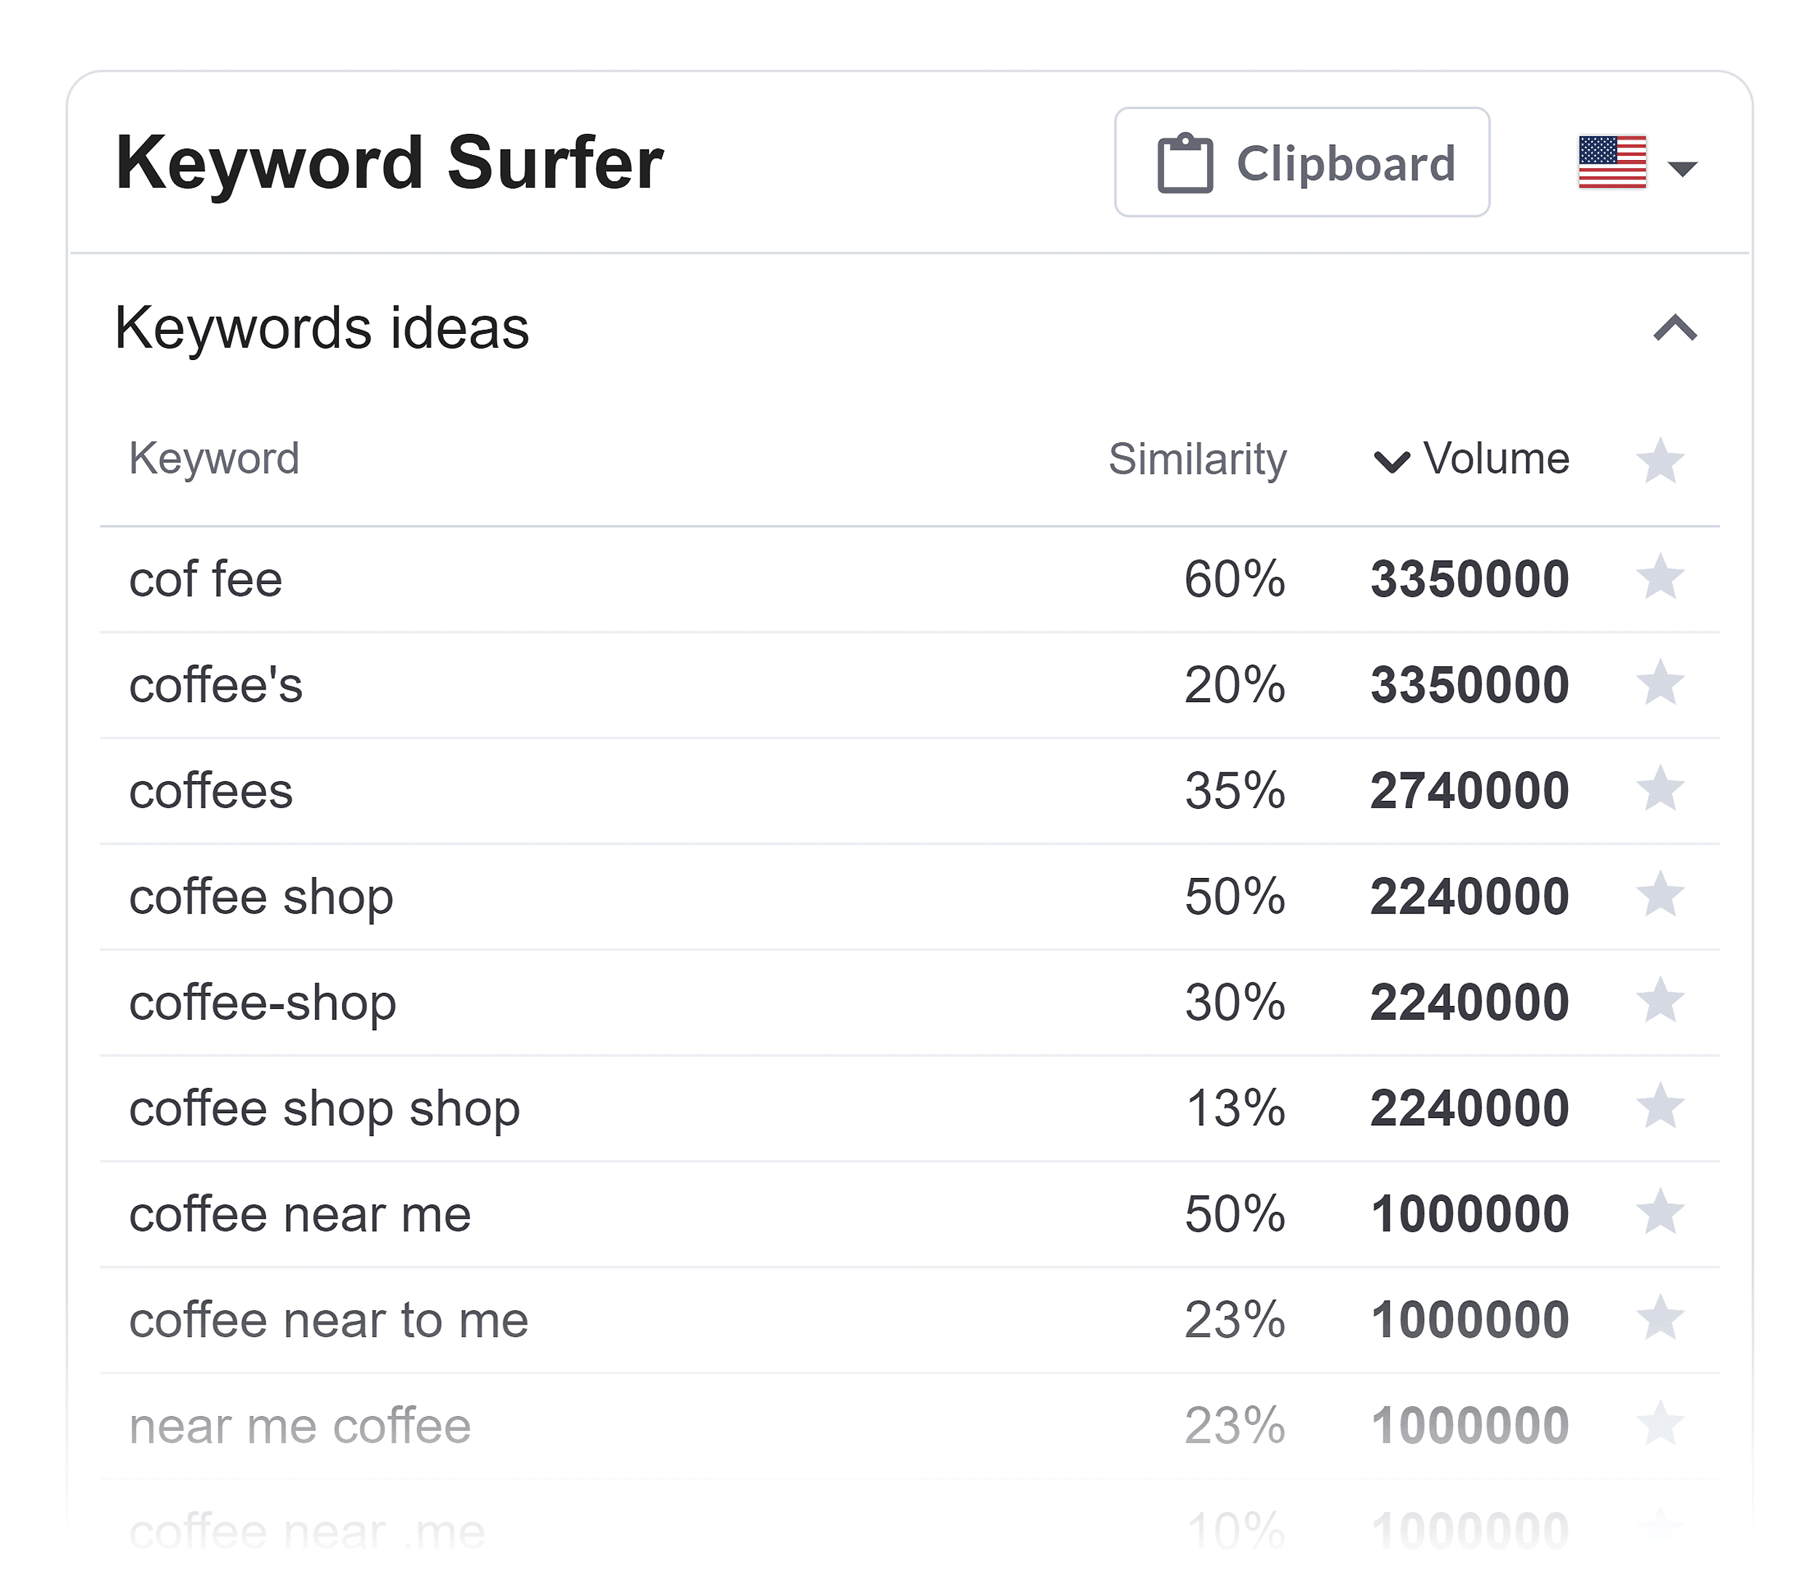This screenshot has width=1819, height=1585.
Task: Open the Clipboard button
Action: 1302,162
